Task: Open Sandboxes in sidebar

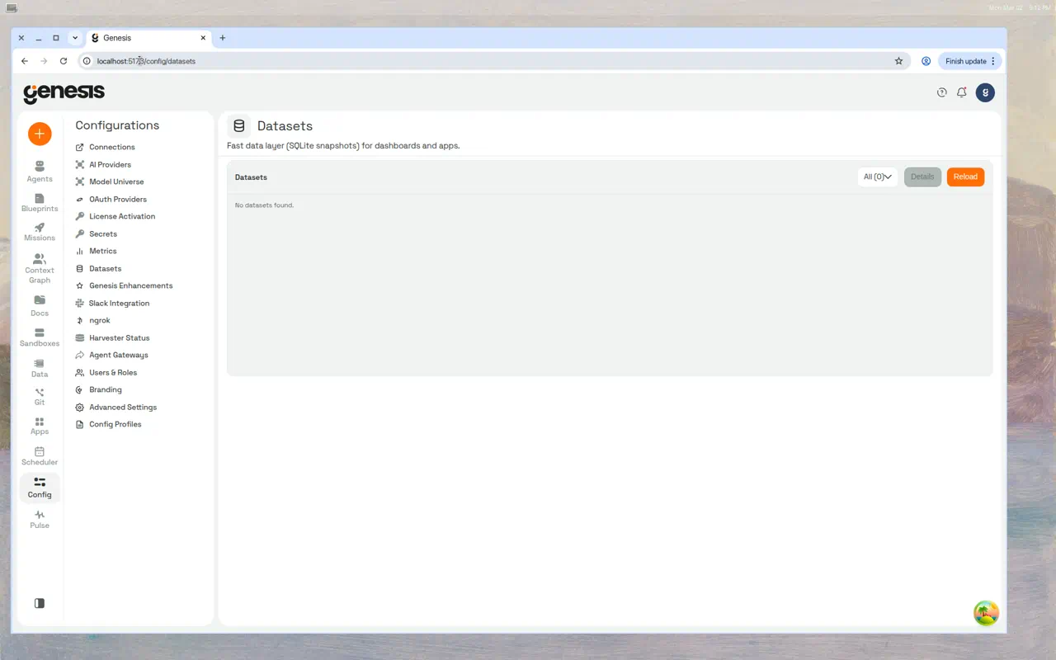Action: 40,337
